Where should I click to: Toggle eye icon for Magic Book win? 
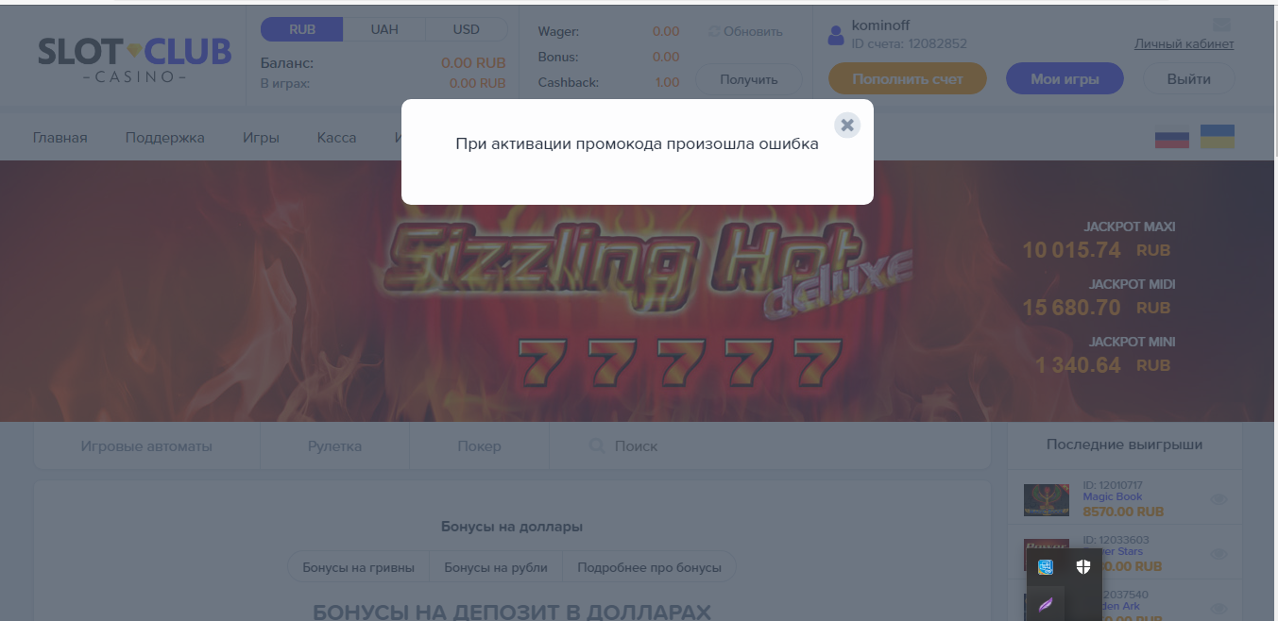(x=1218, y=499)
